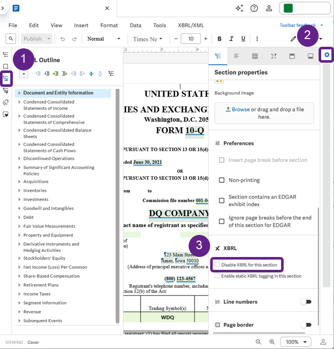This screenshot has width=334, height=349.
Task: Click the Bold formatting button
Action: (219, 39)
